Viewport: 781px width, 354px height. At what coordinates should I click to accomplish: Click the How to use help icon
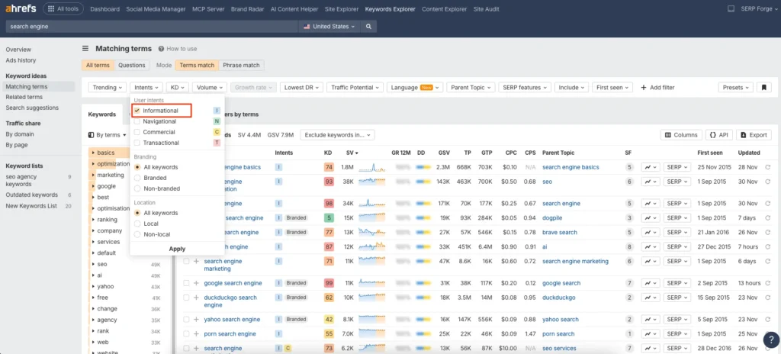[162, 49]
